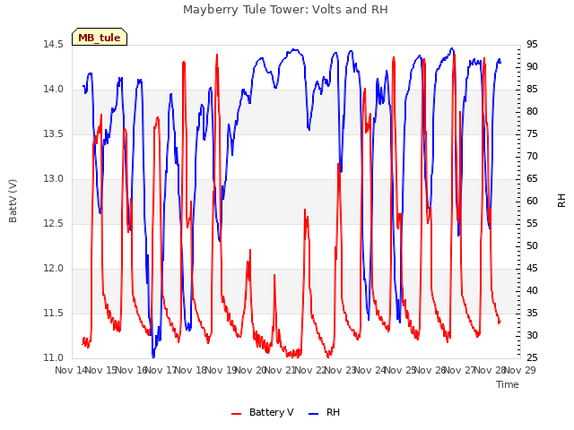Click the Nov 15 date label
This screenshot has height=430, width=574.
click(x=101, y=370)
